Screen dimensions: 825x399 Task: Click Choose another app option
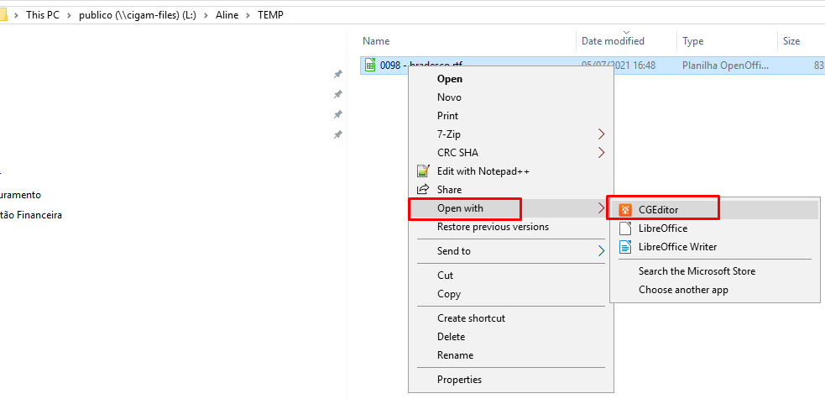click(683, 290)
